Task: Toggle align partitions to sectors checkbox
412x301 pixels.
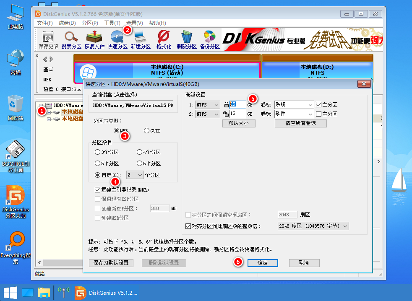Action: coord(188,226)
